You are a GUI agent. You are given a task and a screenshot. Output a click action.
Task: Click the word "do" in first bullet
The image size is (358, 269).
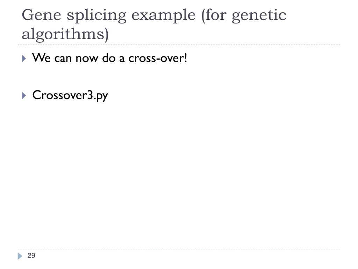[x=108, y=58]
